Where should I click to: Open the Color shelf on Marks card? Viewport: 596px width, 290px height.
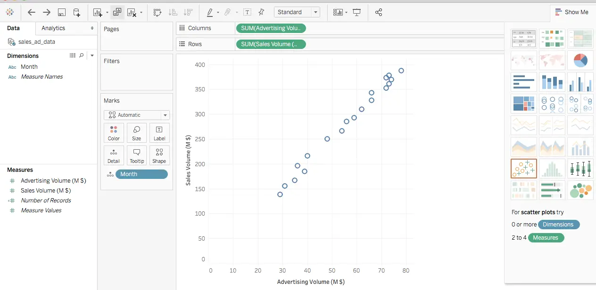114,132
